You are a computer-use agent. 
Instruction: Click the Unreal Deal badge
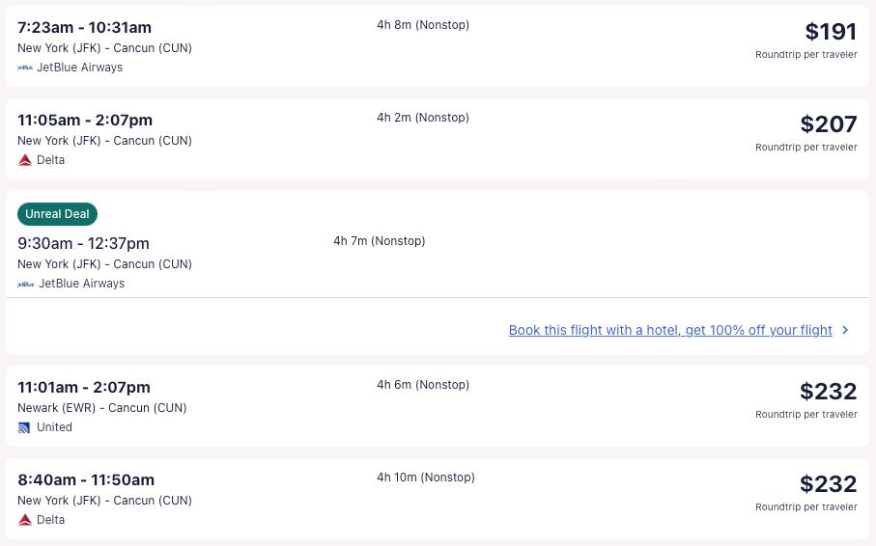(57, 214)
